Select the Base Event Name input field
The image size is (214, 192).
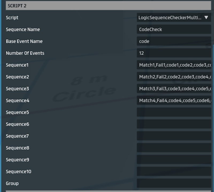tap(174, 41)
